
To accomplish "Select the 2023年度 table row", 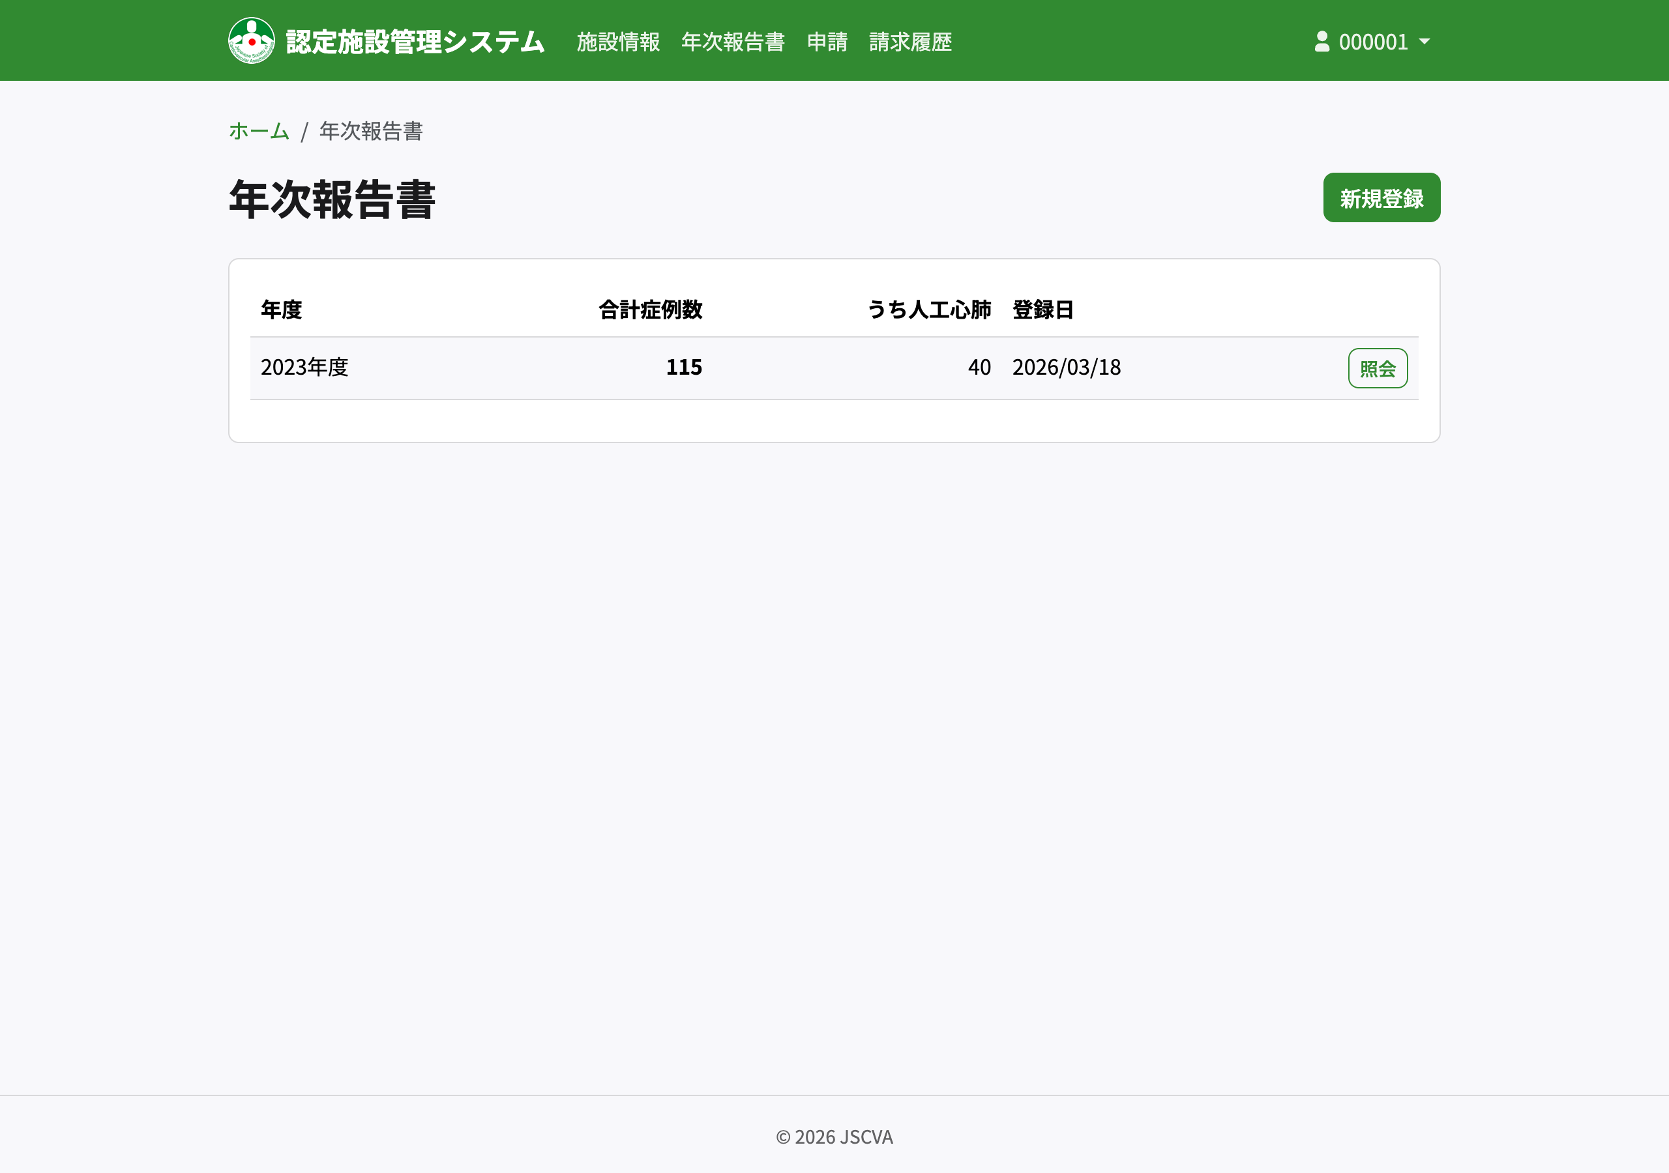I will [304, 368].
